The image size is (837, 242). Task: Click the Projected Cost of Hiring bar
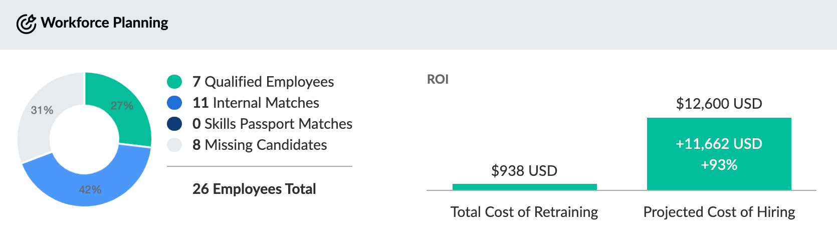(719, 154)
